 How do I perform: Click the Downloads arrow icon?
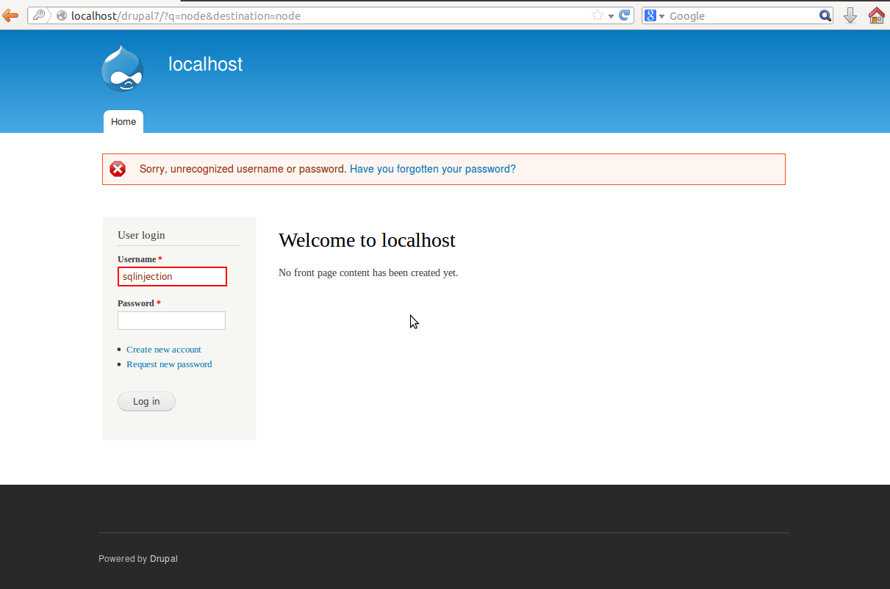click(850, 15)
